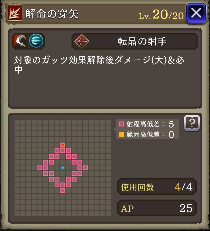Click the Lv. 20/20 level indicator
This screenshot has height=231, width=210.
[161, 14]
